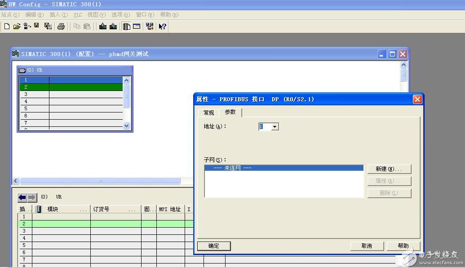Viewport: 465px width, 268px height.
Task: Toggle the hardware catalog icon
Action: click(x=126, y=26)
